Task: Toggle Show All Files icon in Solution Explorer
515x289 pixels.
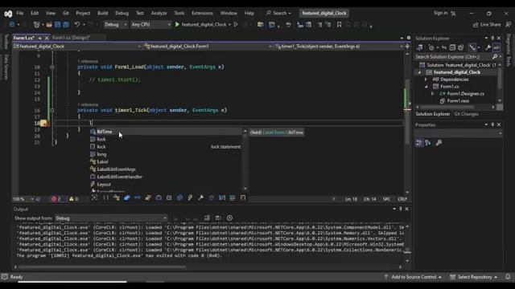Action: pos(461,47)
